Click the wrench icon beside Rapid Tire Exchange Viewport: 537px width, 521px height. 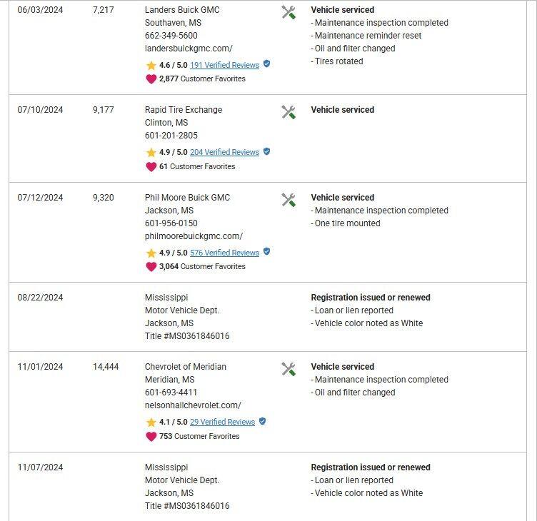coord(288,112)
